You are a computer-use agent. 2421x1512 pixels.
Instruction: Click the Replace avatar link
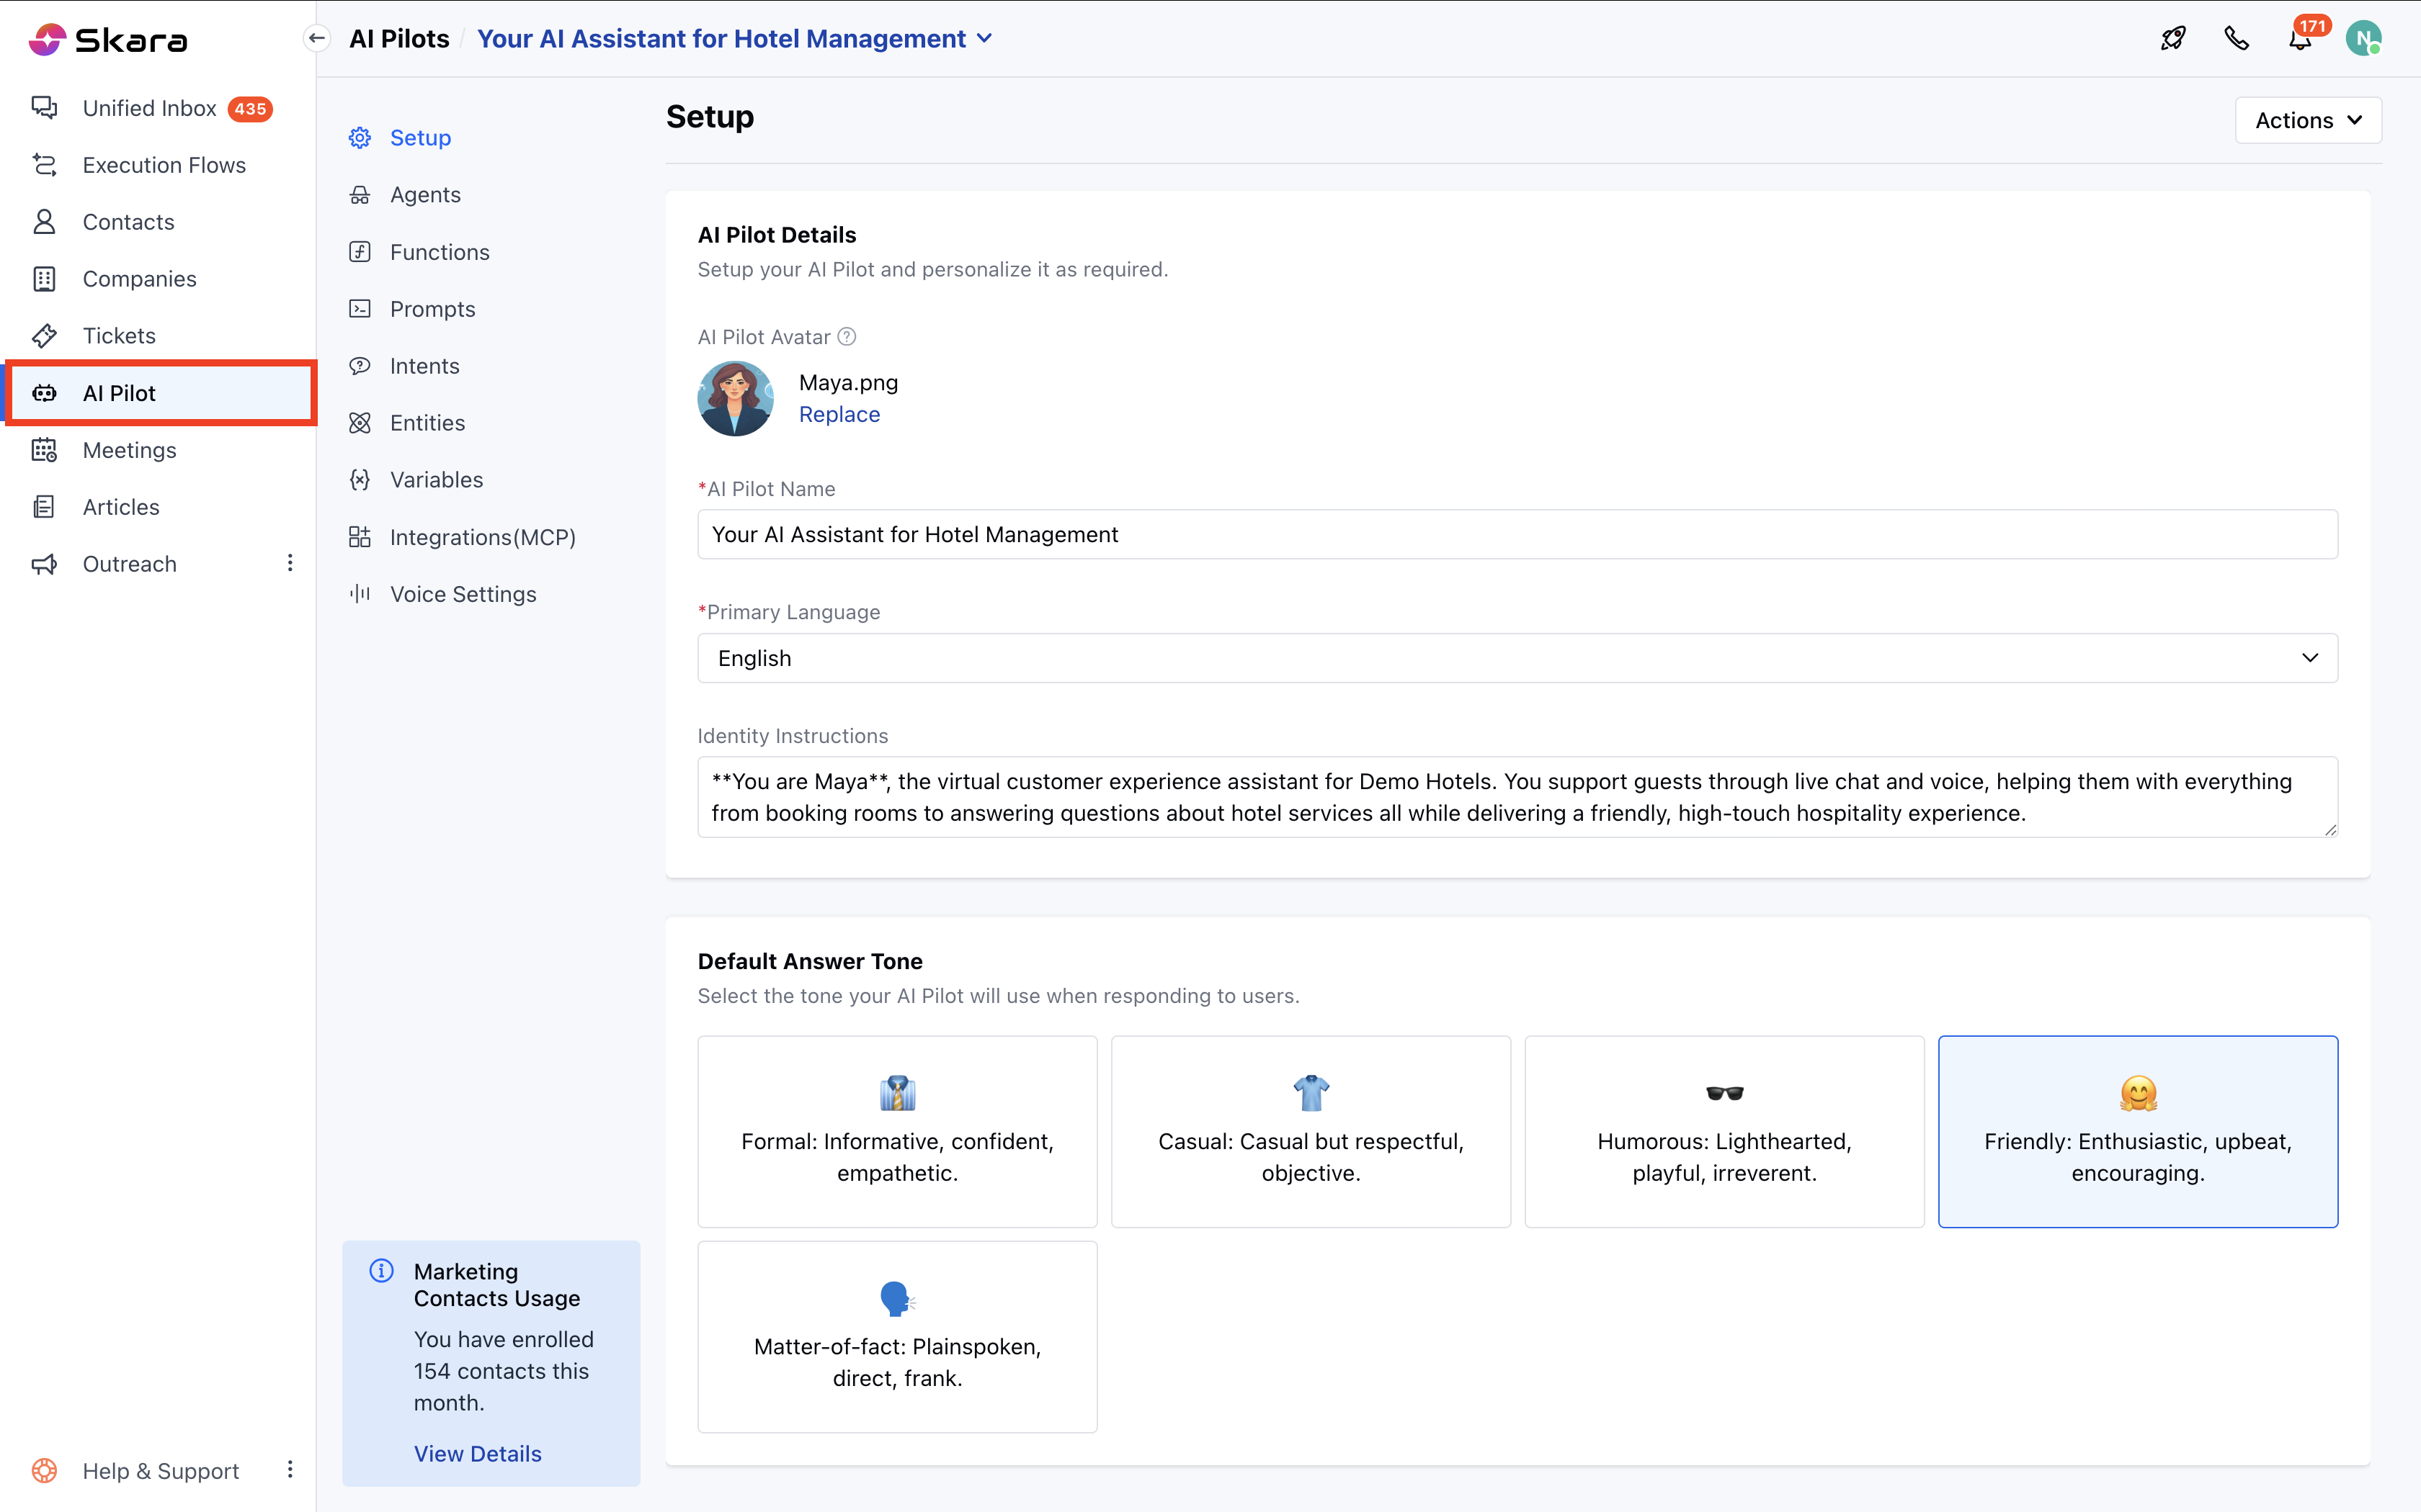(x=839, y=414)
